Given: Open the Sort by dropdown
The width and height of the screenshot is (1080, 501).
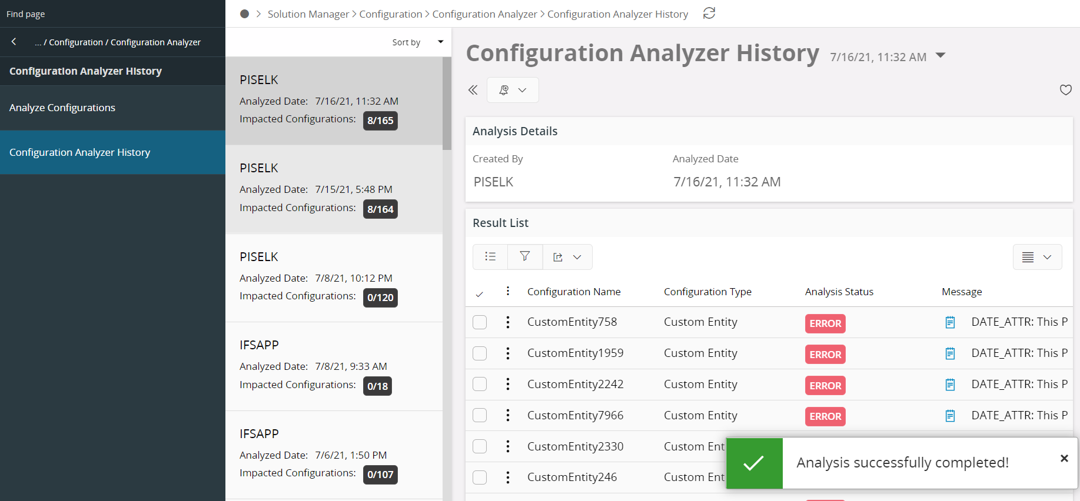Looking at the screenshot, I should pos(417,42).
